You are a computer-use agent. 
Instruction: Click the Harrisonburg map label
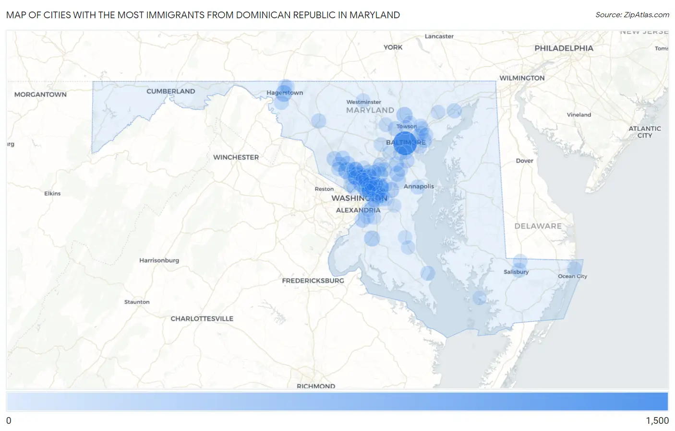pos(159,260)
